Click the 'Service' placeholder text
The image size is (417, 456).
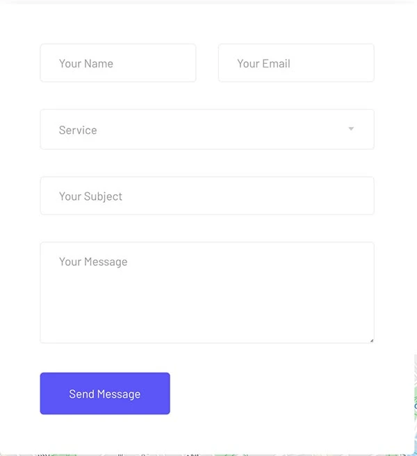pos(78,130)
